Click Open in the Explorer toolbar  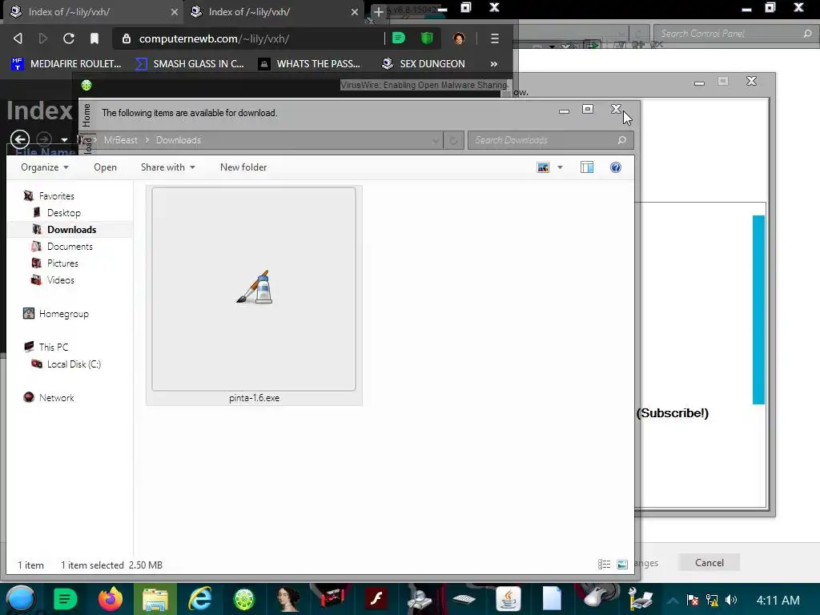pos(105,167)
